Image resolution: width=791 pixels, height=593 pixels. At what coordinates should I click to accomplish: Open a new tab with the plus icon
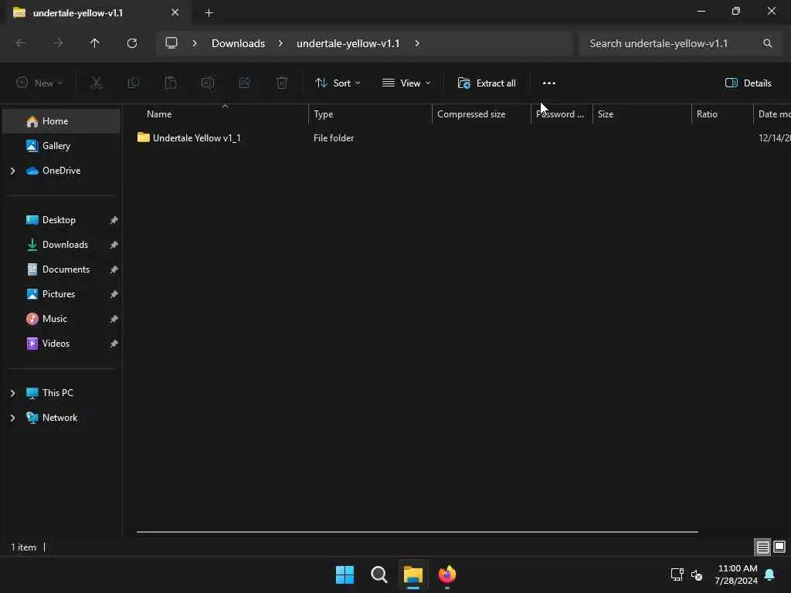click(x=209, y=13)
